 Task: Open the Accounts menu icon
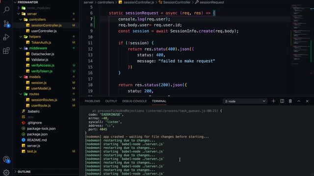[6, 159]
